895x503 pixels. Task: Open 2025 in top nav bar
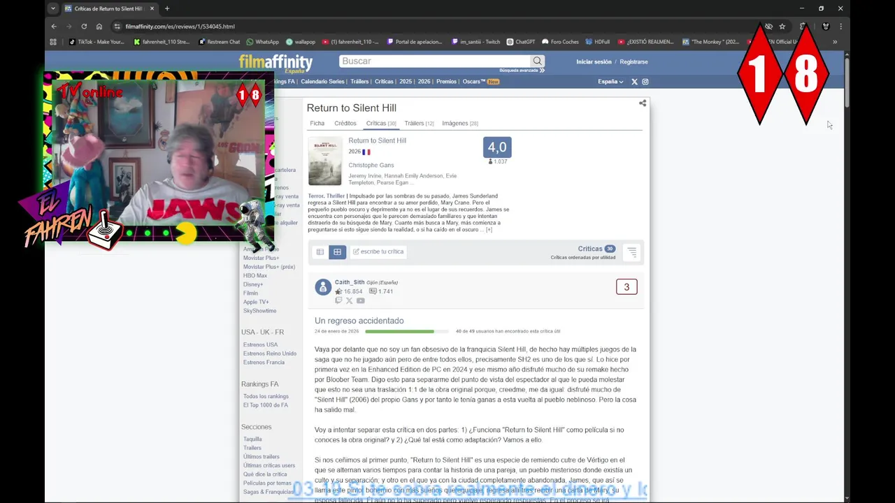coord(406,82)
